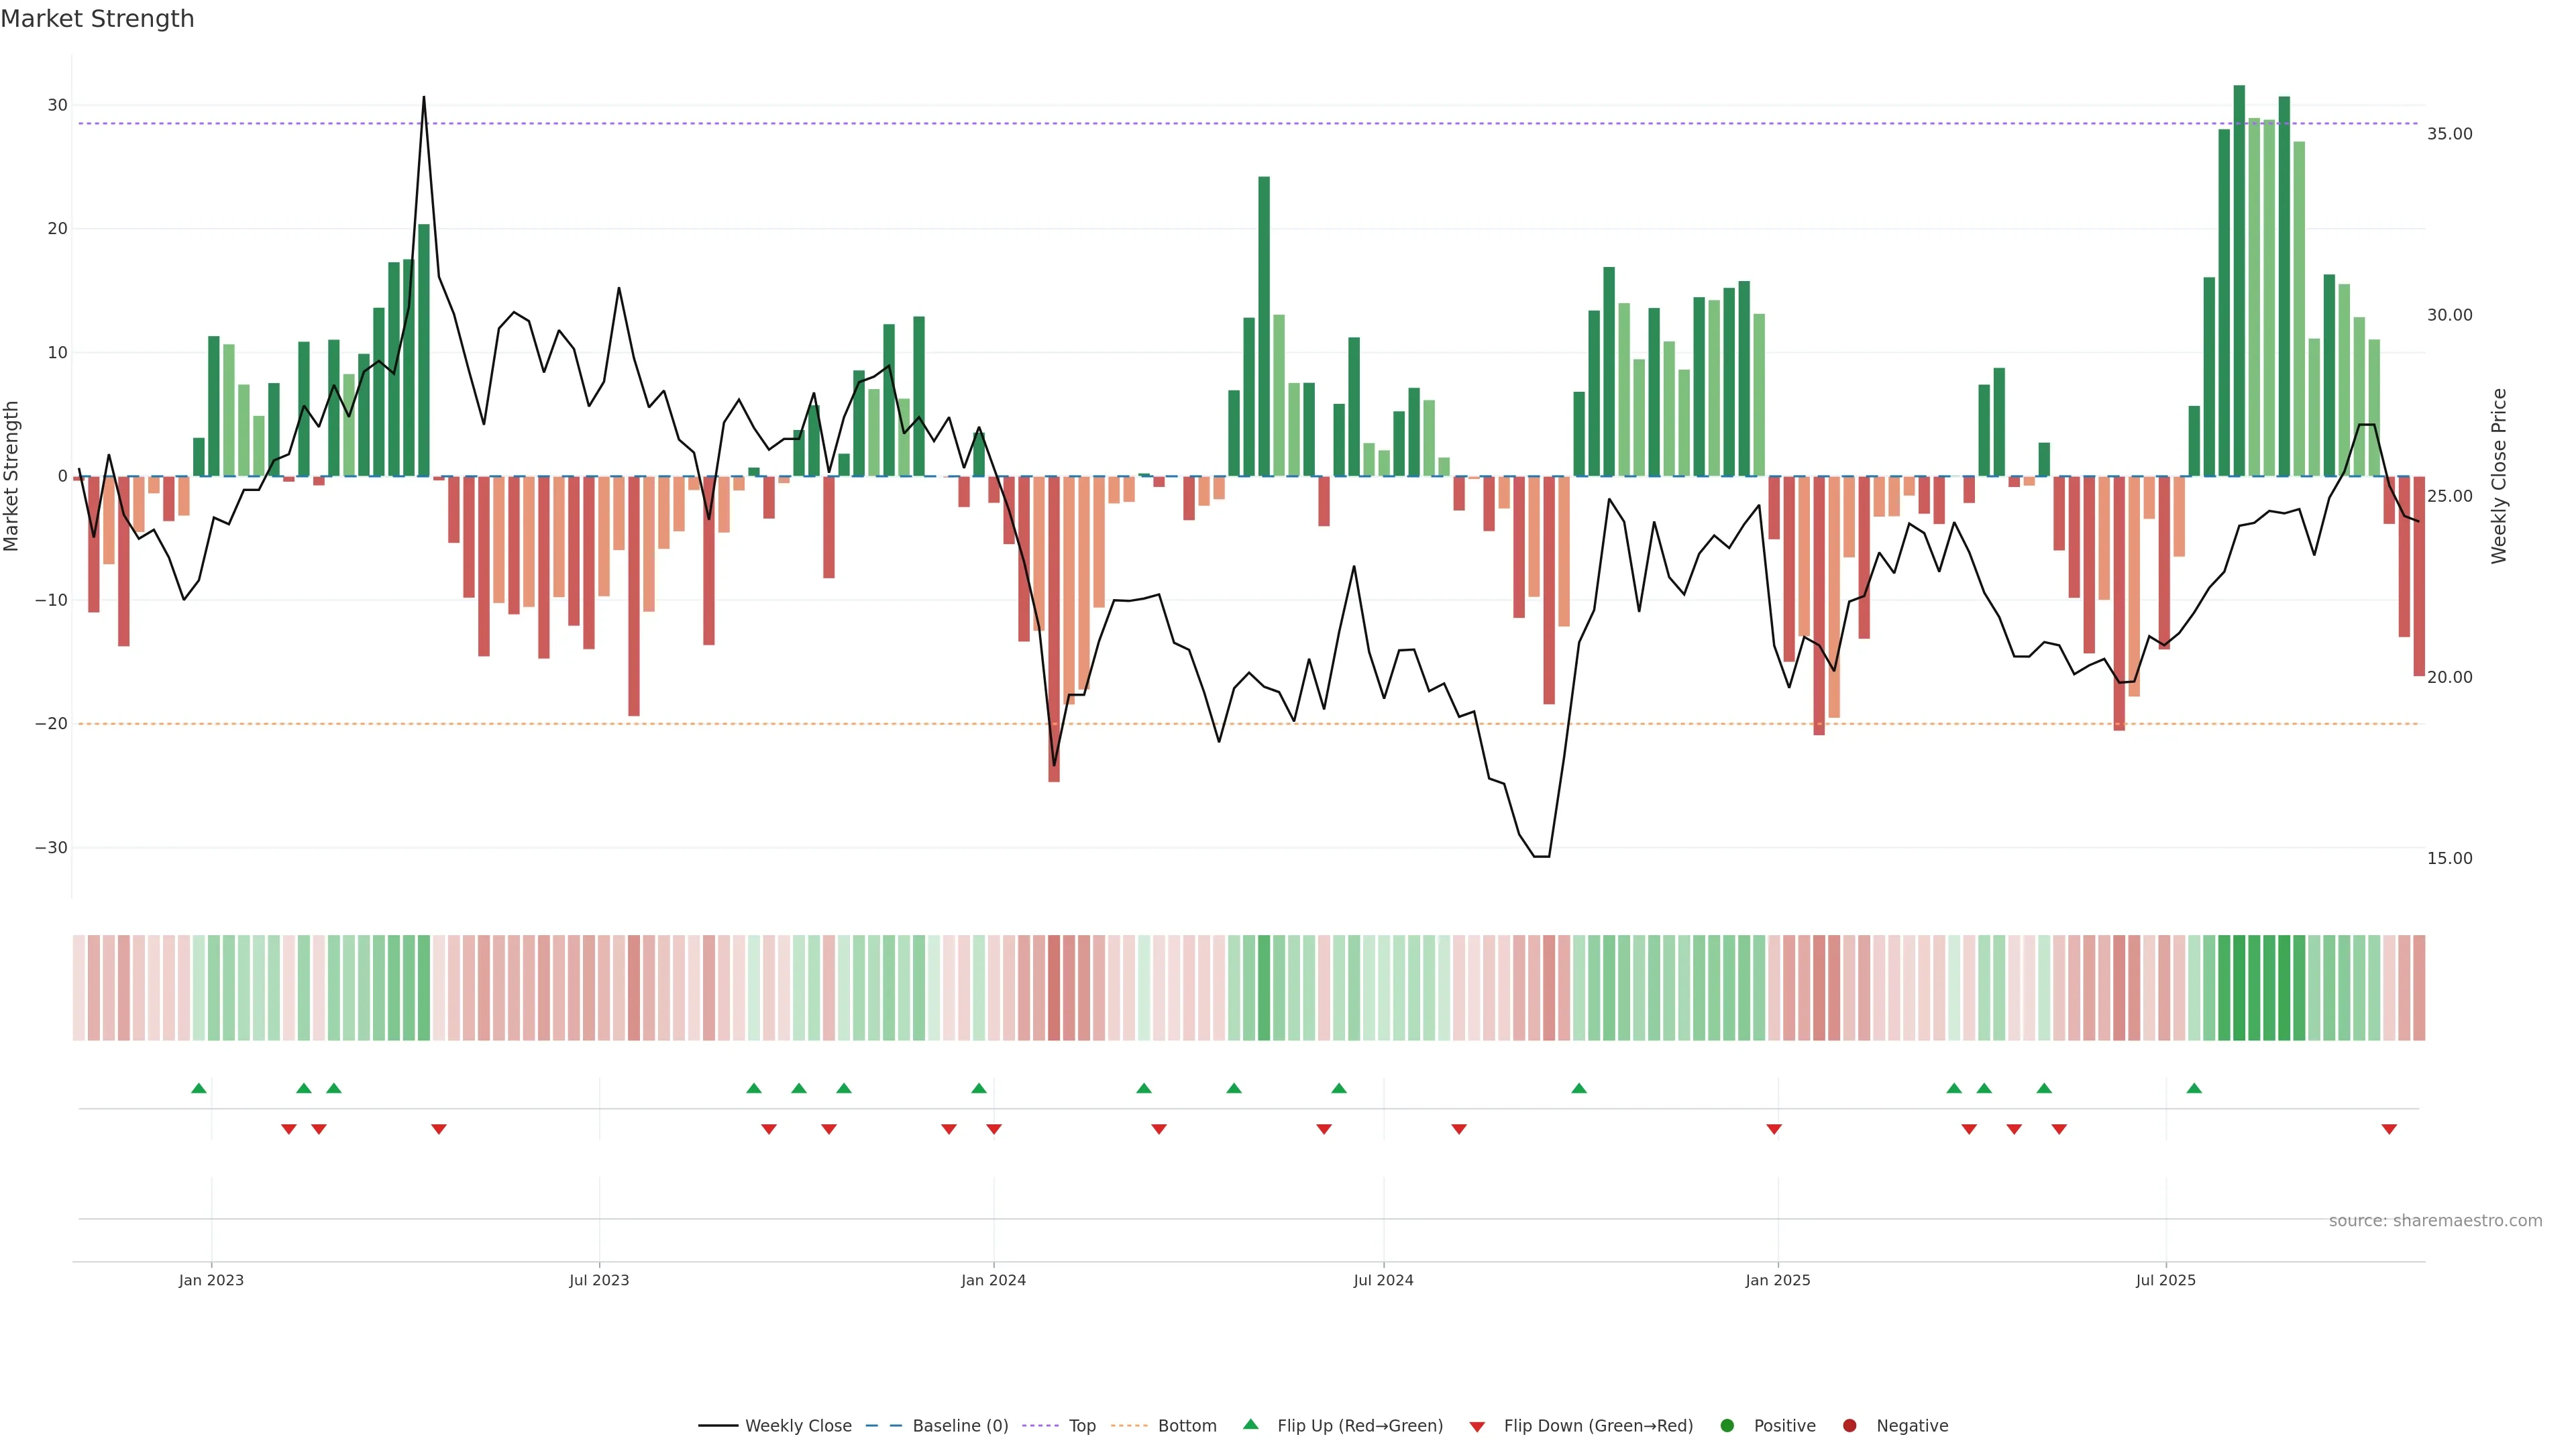This screenshot has height=1449, width=2576.
Task: Click the leftmost green flip-up triangle marker
Action: click(x=199, y=1088)
